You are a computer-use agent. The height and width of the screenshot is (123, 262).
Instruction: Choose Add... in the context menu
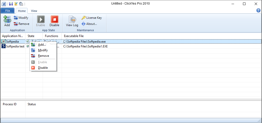point(43,45)
